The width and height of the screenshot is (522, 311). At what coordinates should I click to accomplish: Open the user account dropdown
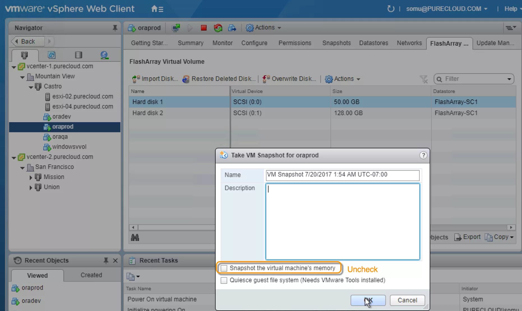tap(447, 9)
